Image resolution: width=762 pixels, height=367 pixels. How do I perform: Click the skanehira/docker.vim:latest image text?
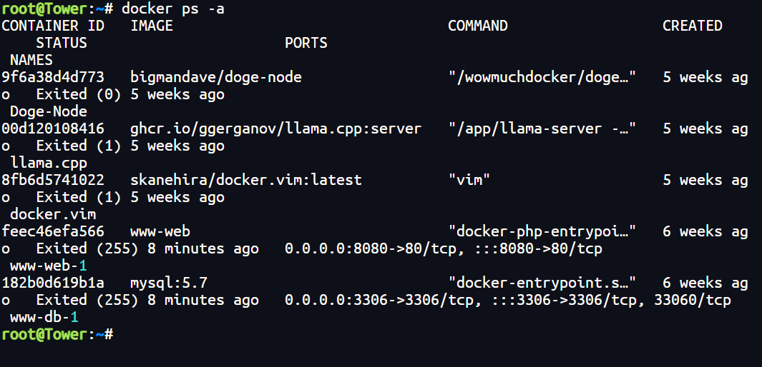(x=246, y=181)
